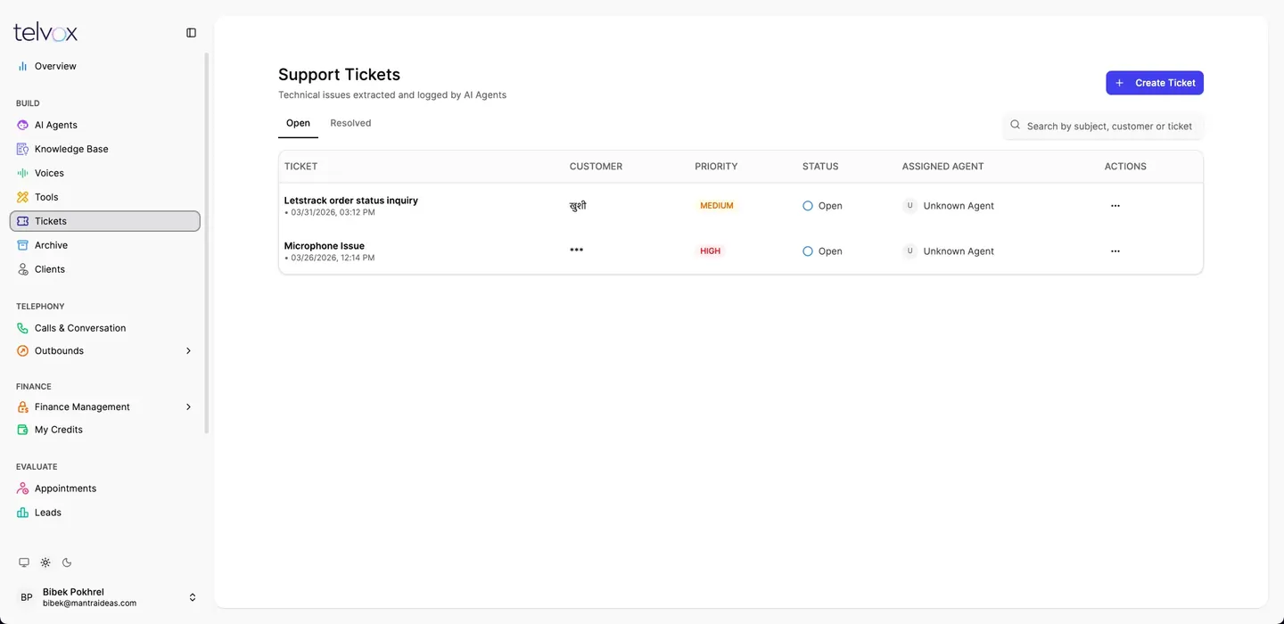Click the PRIORITY column header
Image resolution: width=1284 pixels, height=624 pixels.
pos(716,167)
